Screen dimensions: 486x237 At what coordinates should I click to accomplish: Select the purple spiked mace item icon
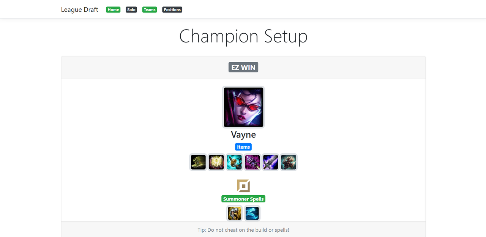pos(252,162)
